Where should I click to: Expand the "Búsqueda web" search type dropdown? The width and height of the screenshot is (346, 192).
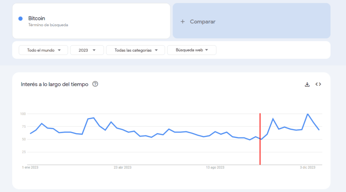click(x=192, y=50)
